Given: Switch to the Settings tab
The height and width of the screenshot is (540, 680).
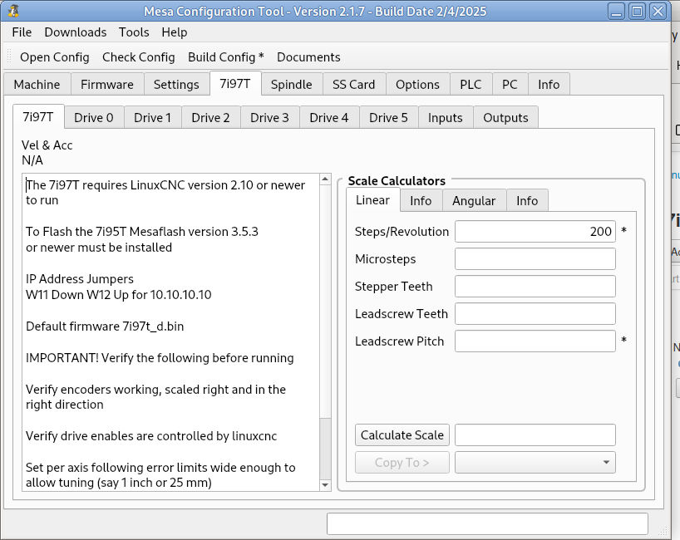Looking at the screenshot, I should coord(176,84).
